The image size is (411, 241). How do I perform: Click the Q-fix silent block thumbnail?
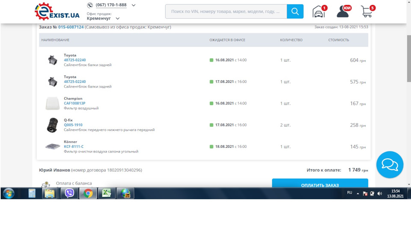[52, 125]
